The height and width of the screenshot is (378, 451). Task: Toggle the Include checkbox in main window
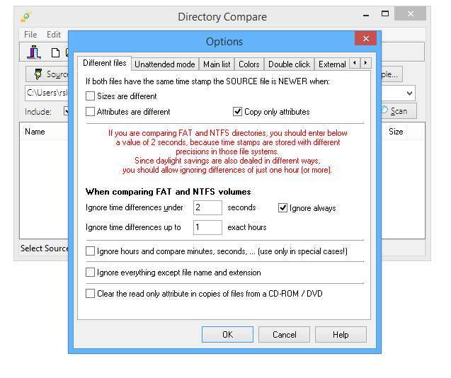pos(66,111)
